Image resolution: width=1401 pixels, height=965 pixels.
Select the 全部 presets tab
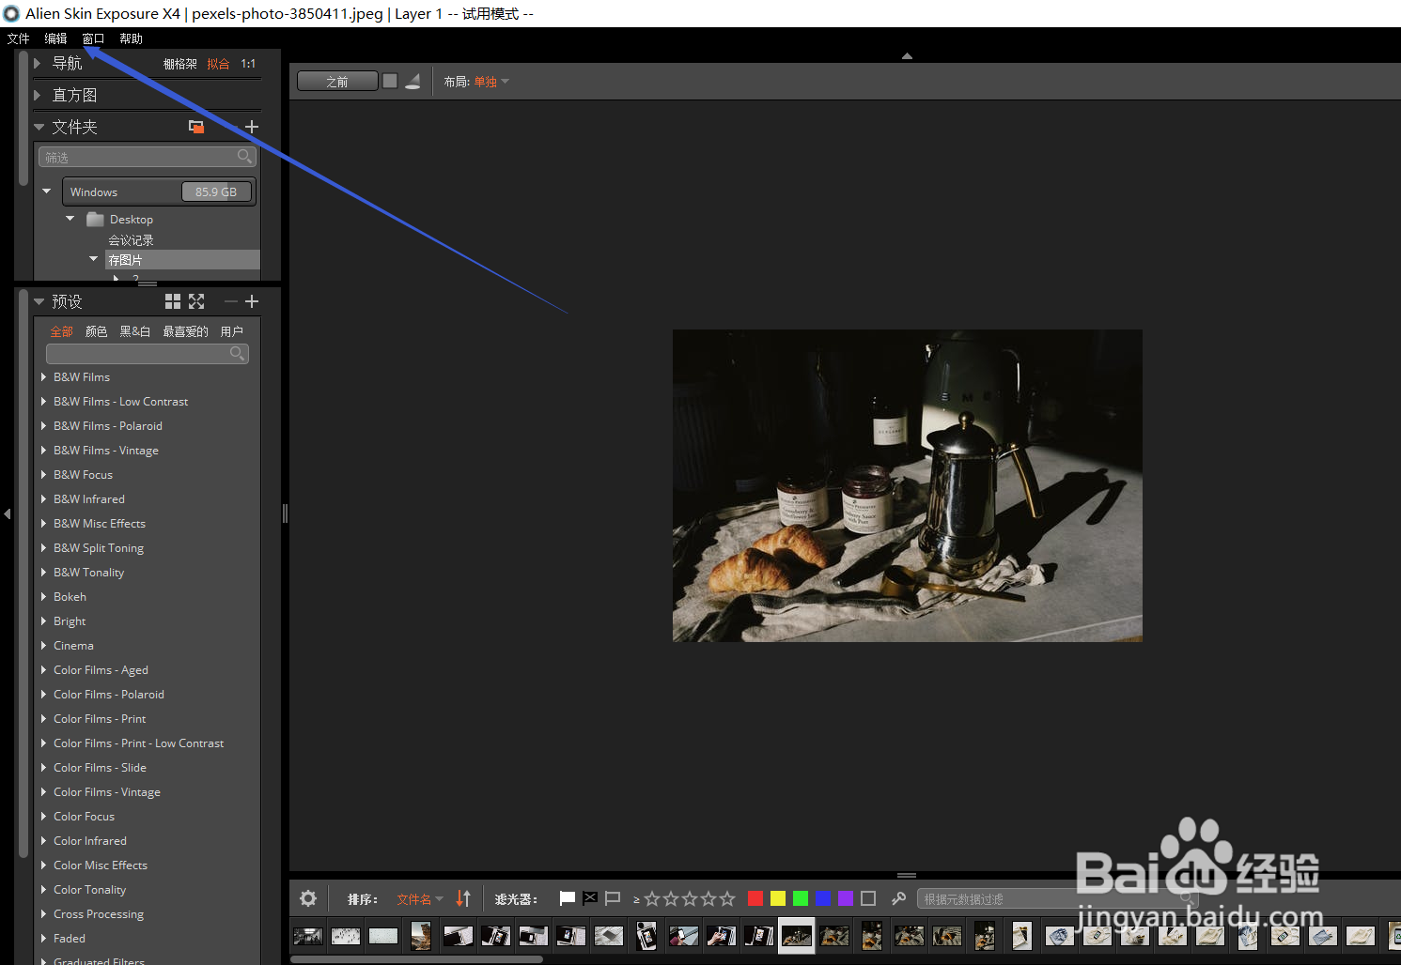[x=61, y=331]
